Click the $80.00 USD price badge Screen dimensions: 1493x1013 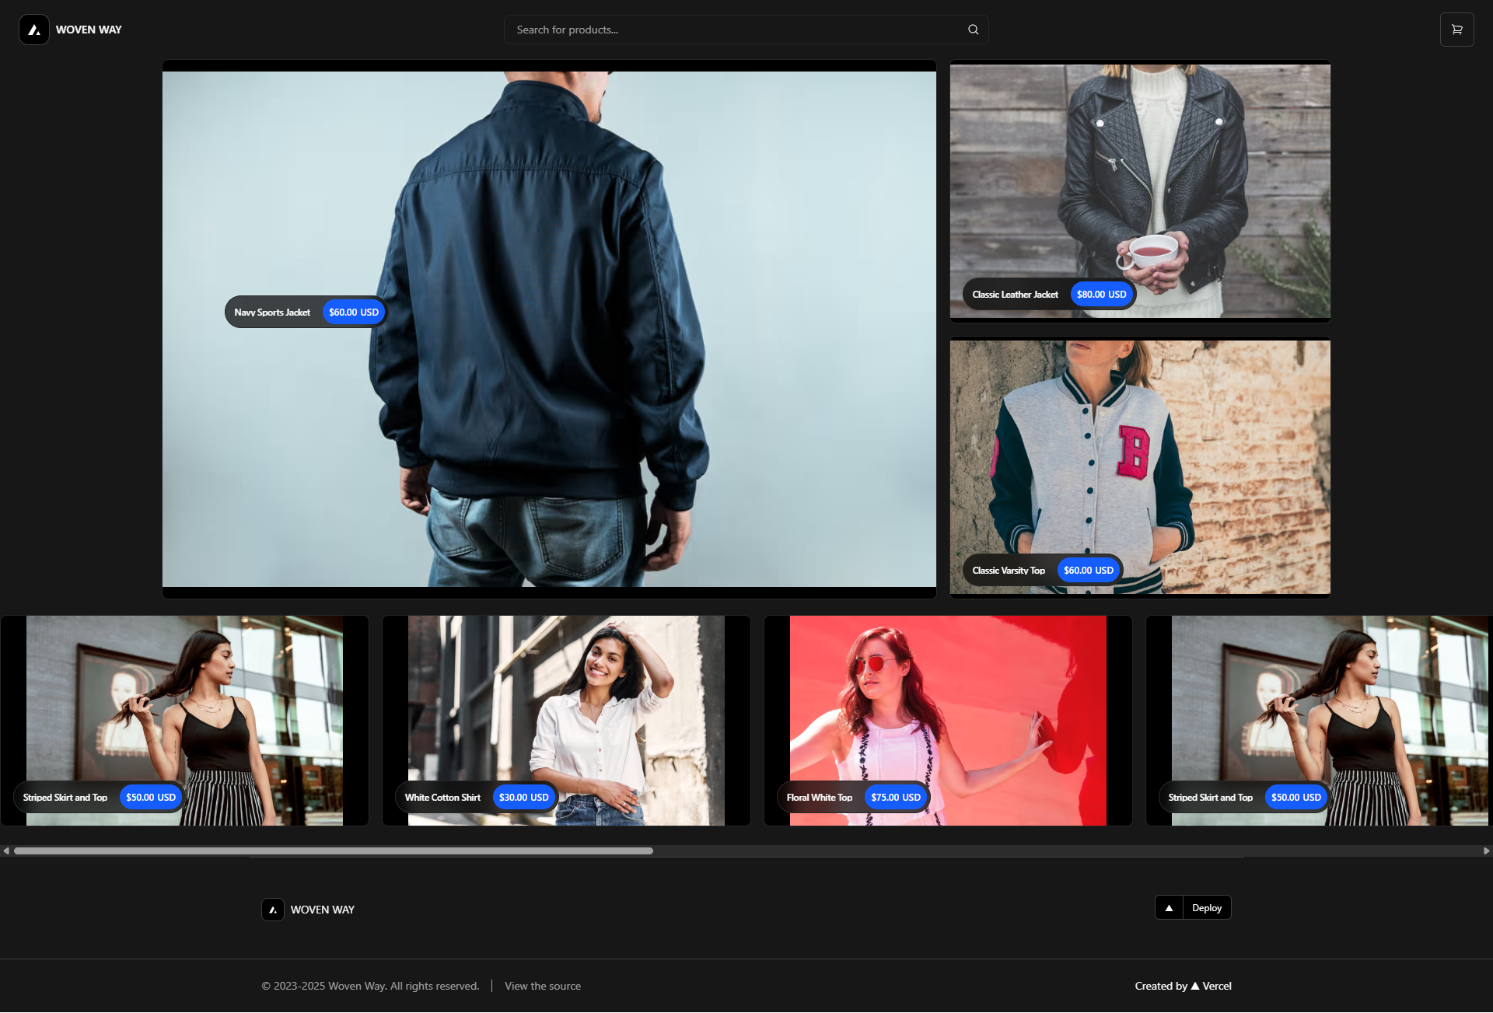[1101, 295]
